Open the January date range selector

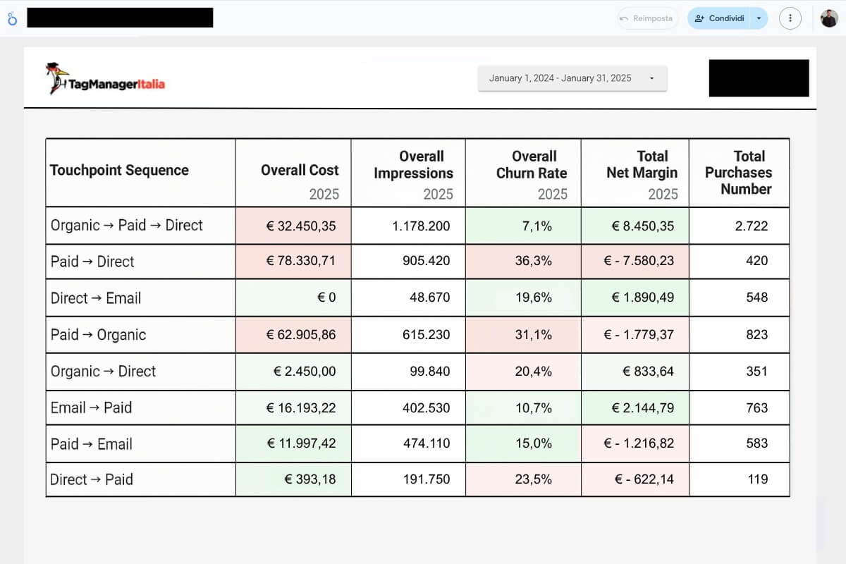pos(572,78)
